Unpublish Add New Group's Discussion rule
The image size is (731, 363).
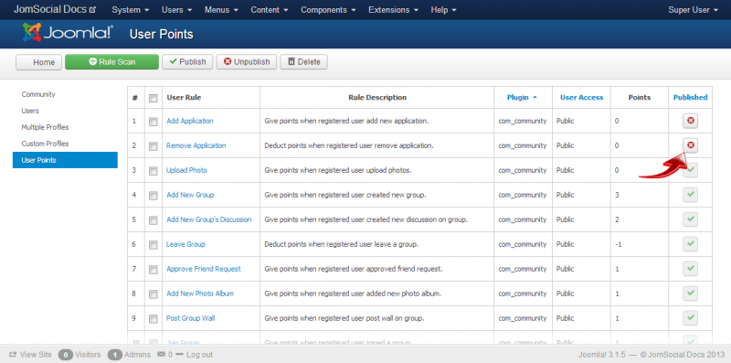tap(691, 219)
